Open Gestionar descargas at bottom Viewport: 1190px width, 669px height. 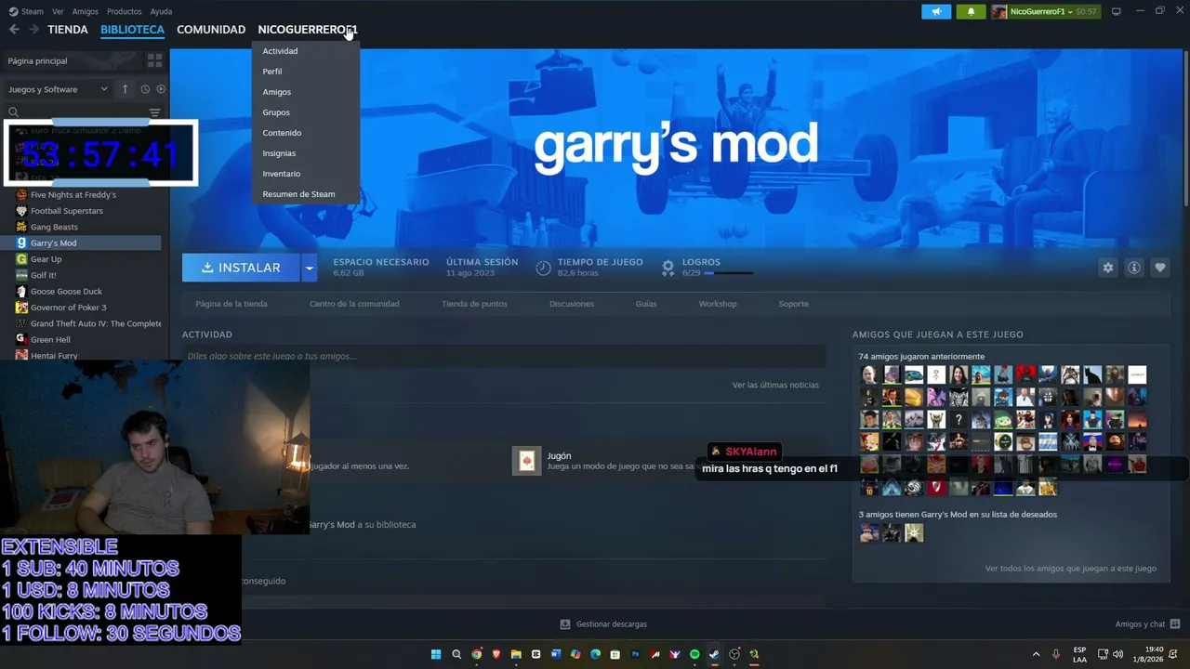pos(603,624)
